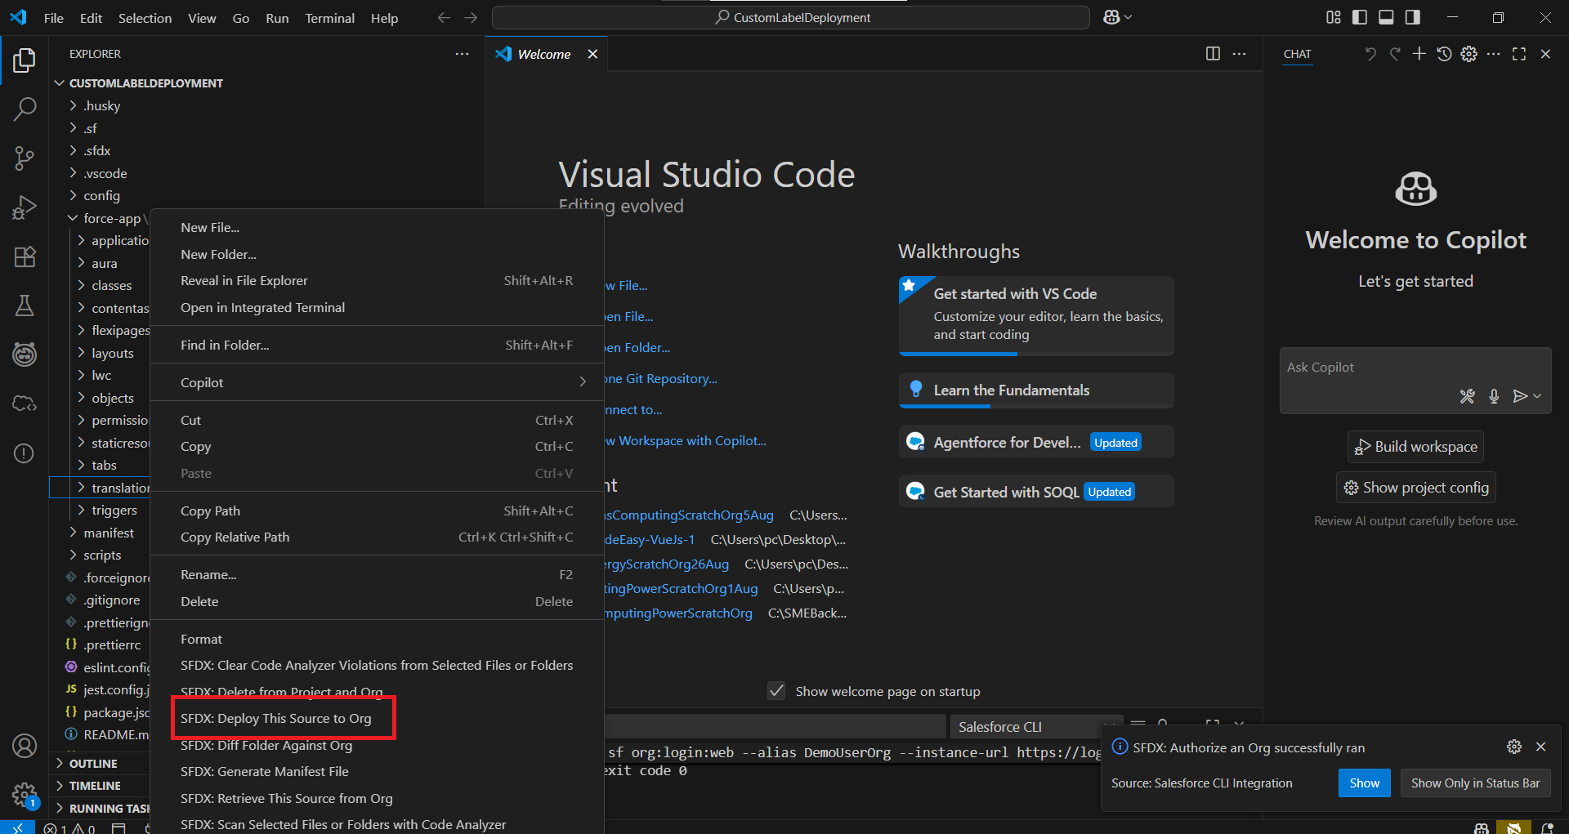The height and width of the screenshot is (834, 1569).
Task: Click the Ask Copilot input field
Action: 1389,368
